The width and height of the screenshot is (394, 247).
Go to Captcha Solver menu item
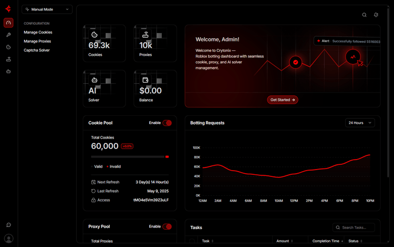(37, 50)
